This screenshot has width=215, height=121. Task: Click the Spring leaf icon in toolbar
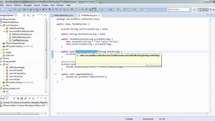click(19, 9)
